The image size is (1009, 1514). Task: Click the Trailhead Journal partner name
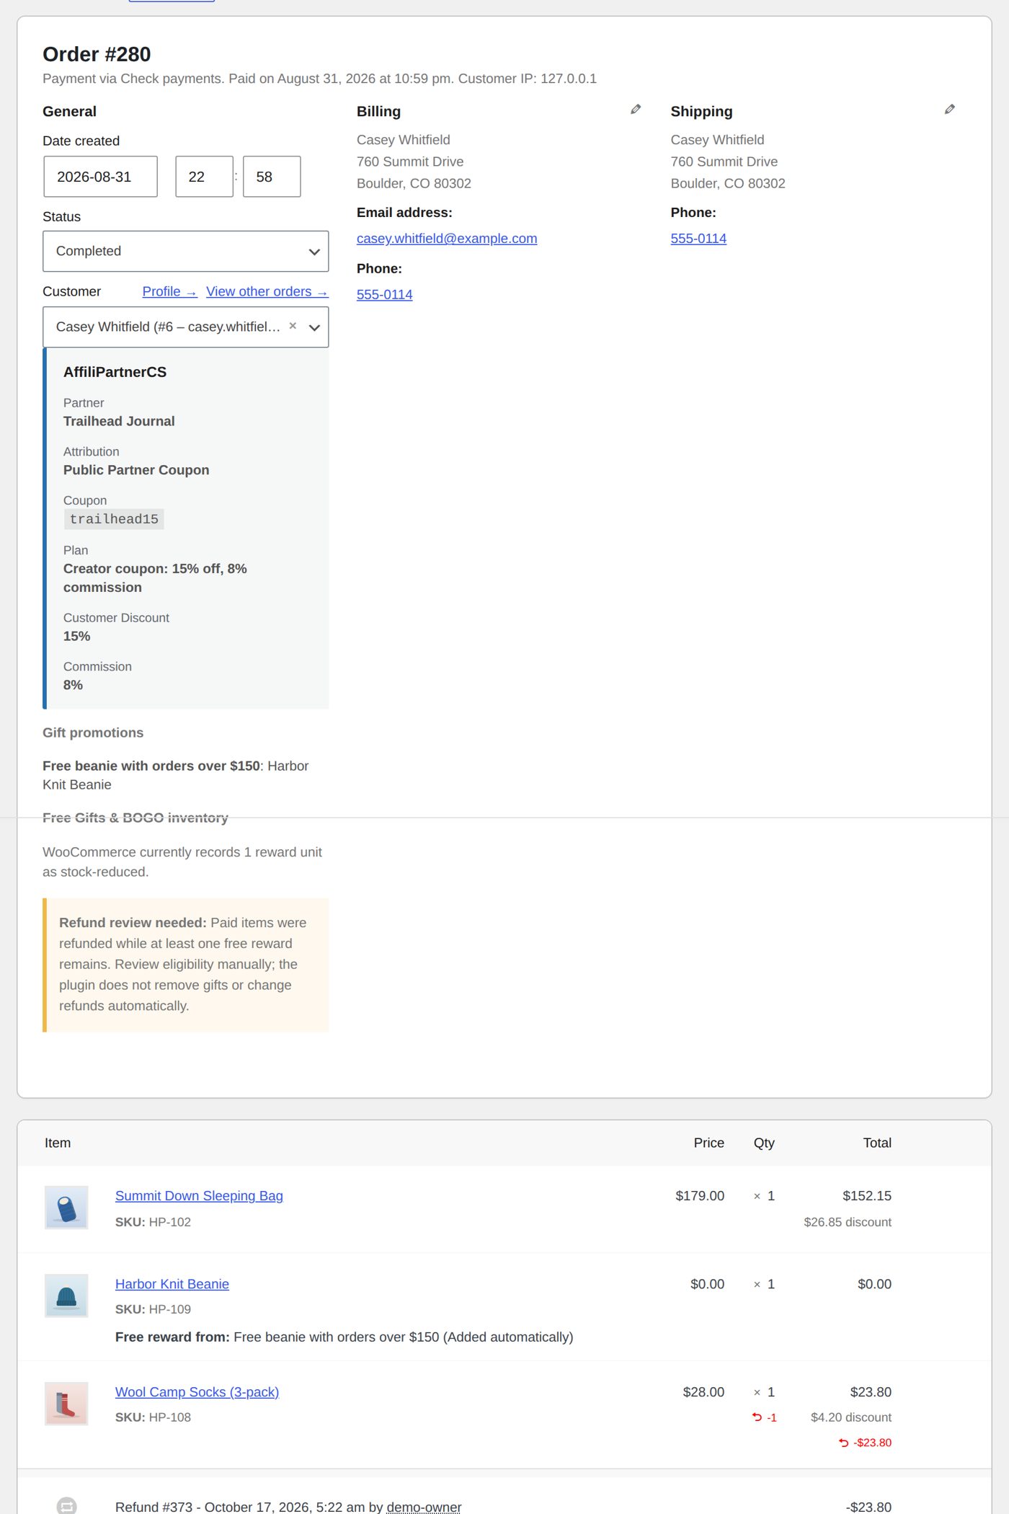(119, 421)
